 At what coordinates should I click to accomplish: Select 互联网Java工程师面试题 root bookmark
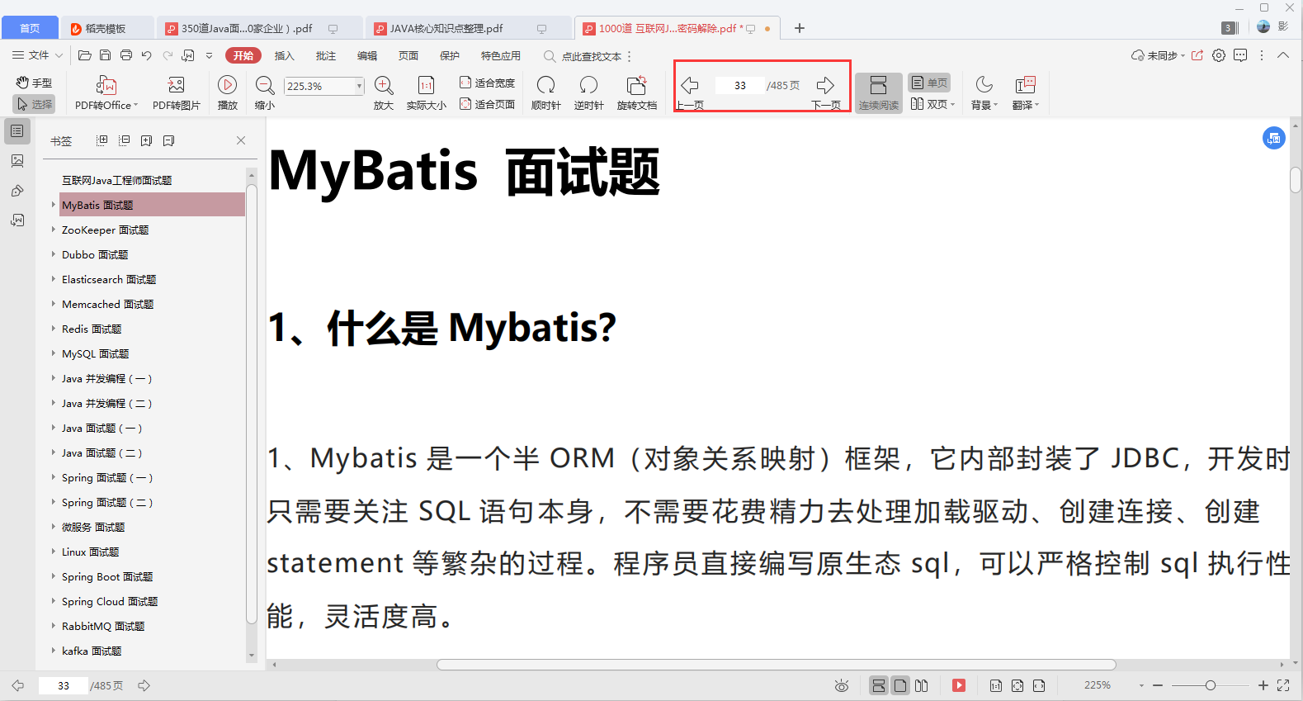[116, 180]
